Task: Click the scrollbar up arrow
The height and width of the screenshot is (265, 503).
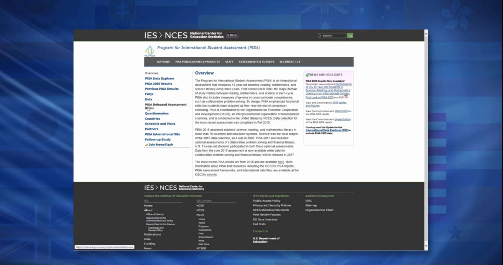Action: point(426,34)
